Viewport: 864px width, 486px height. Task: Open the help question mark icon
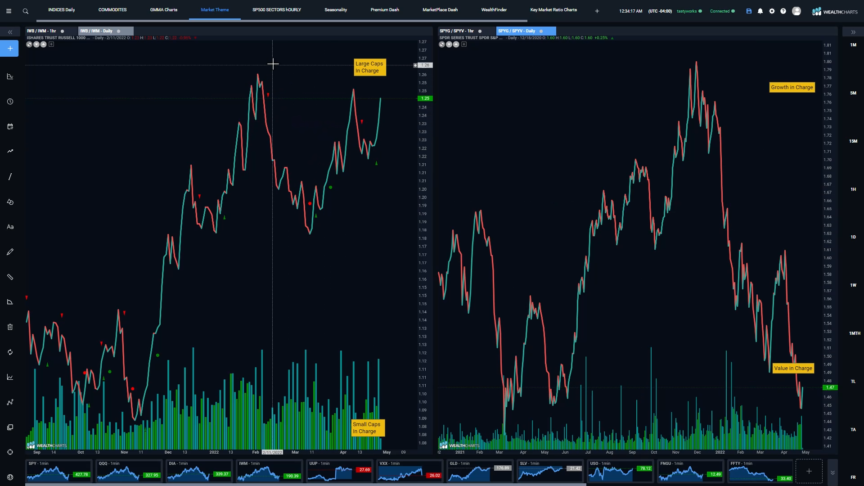783,11
